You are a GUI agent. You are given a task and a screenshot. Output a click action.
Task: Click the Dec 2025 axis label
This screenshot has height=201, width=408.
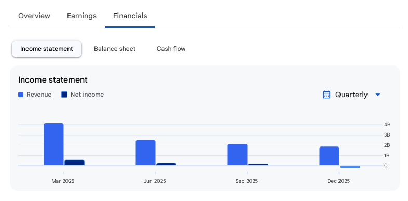[x=338, y=181]
